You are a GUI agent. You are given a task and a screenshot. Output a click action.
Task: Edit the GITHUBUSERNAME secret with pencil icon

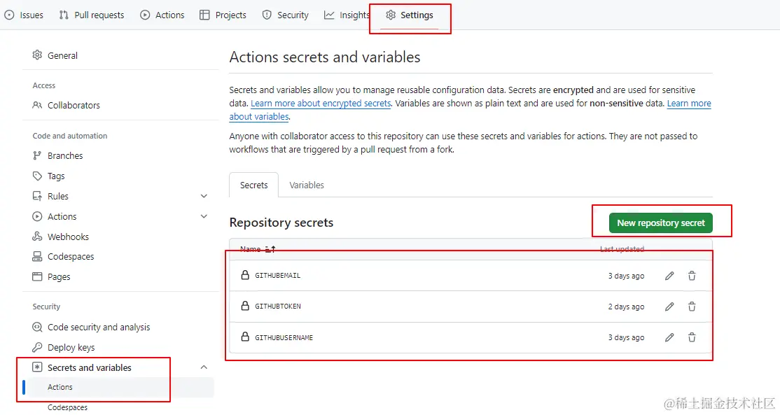point(669,337)
